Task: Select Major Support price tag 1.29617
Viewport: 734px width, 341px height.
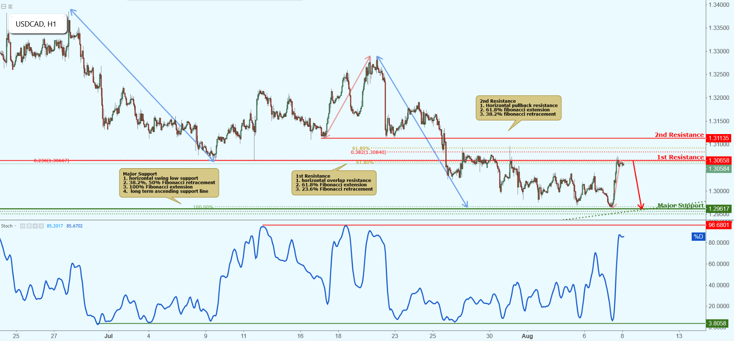Action: click(719, 209)
